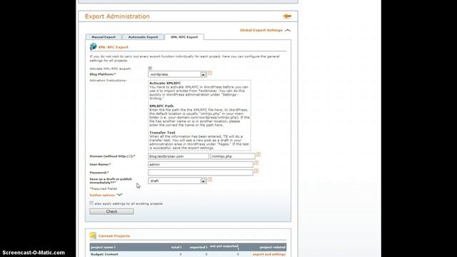The height and width of the screenshot is (257, 457).
Task: Click the XML-RPC Export globe icon
Action: click(93, 46)
